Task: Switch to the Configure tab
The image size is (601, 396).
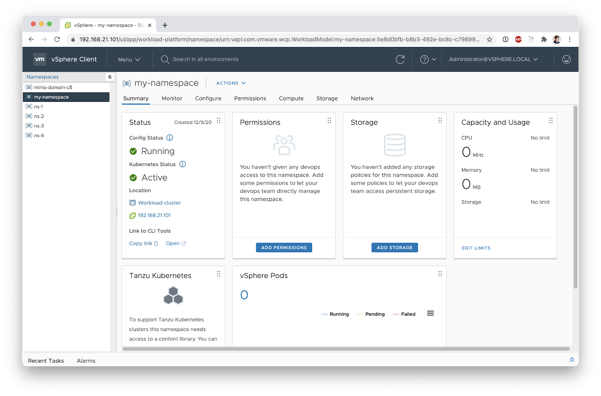Action: point(208,98)
